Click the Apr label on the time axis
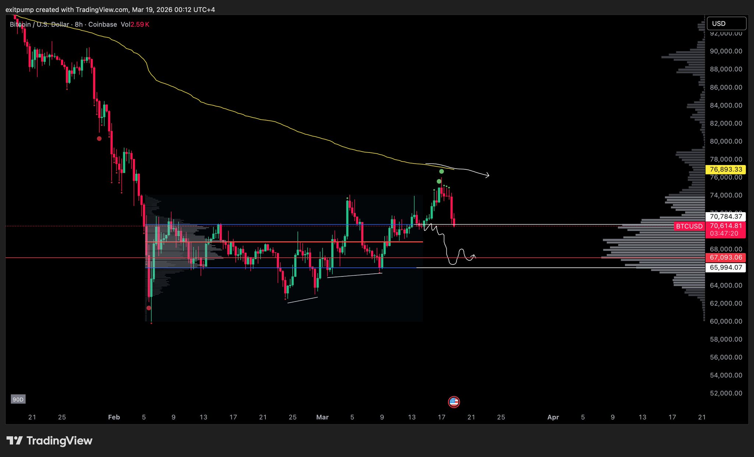Screen dimensions: 754x457 coord(553,417)
